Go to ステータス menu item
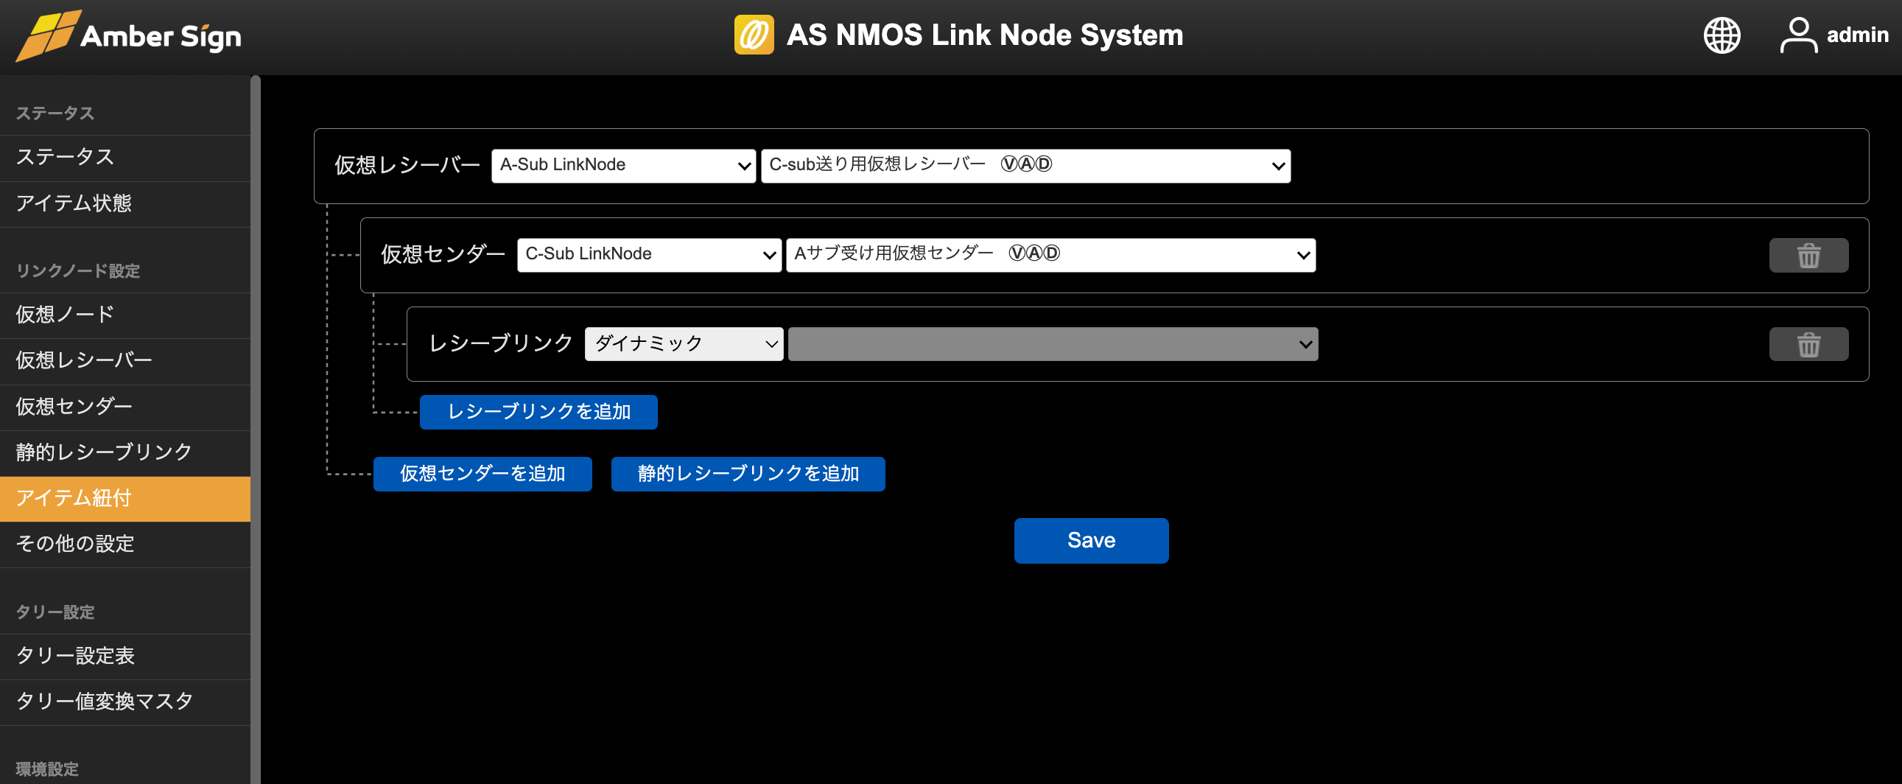Image resolution: width=1902 pixels, height=784 pixels. click(x=124, y=158)
